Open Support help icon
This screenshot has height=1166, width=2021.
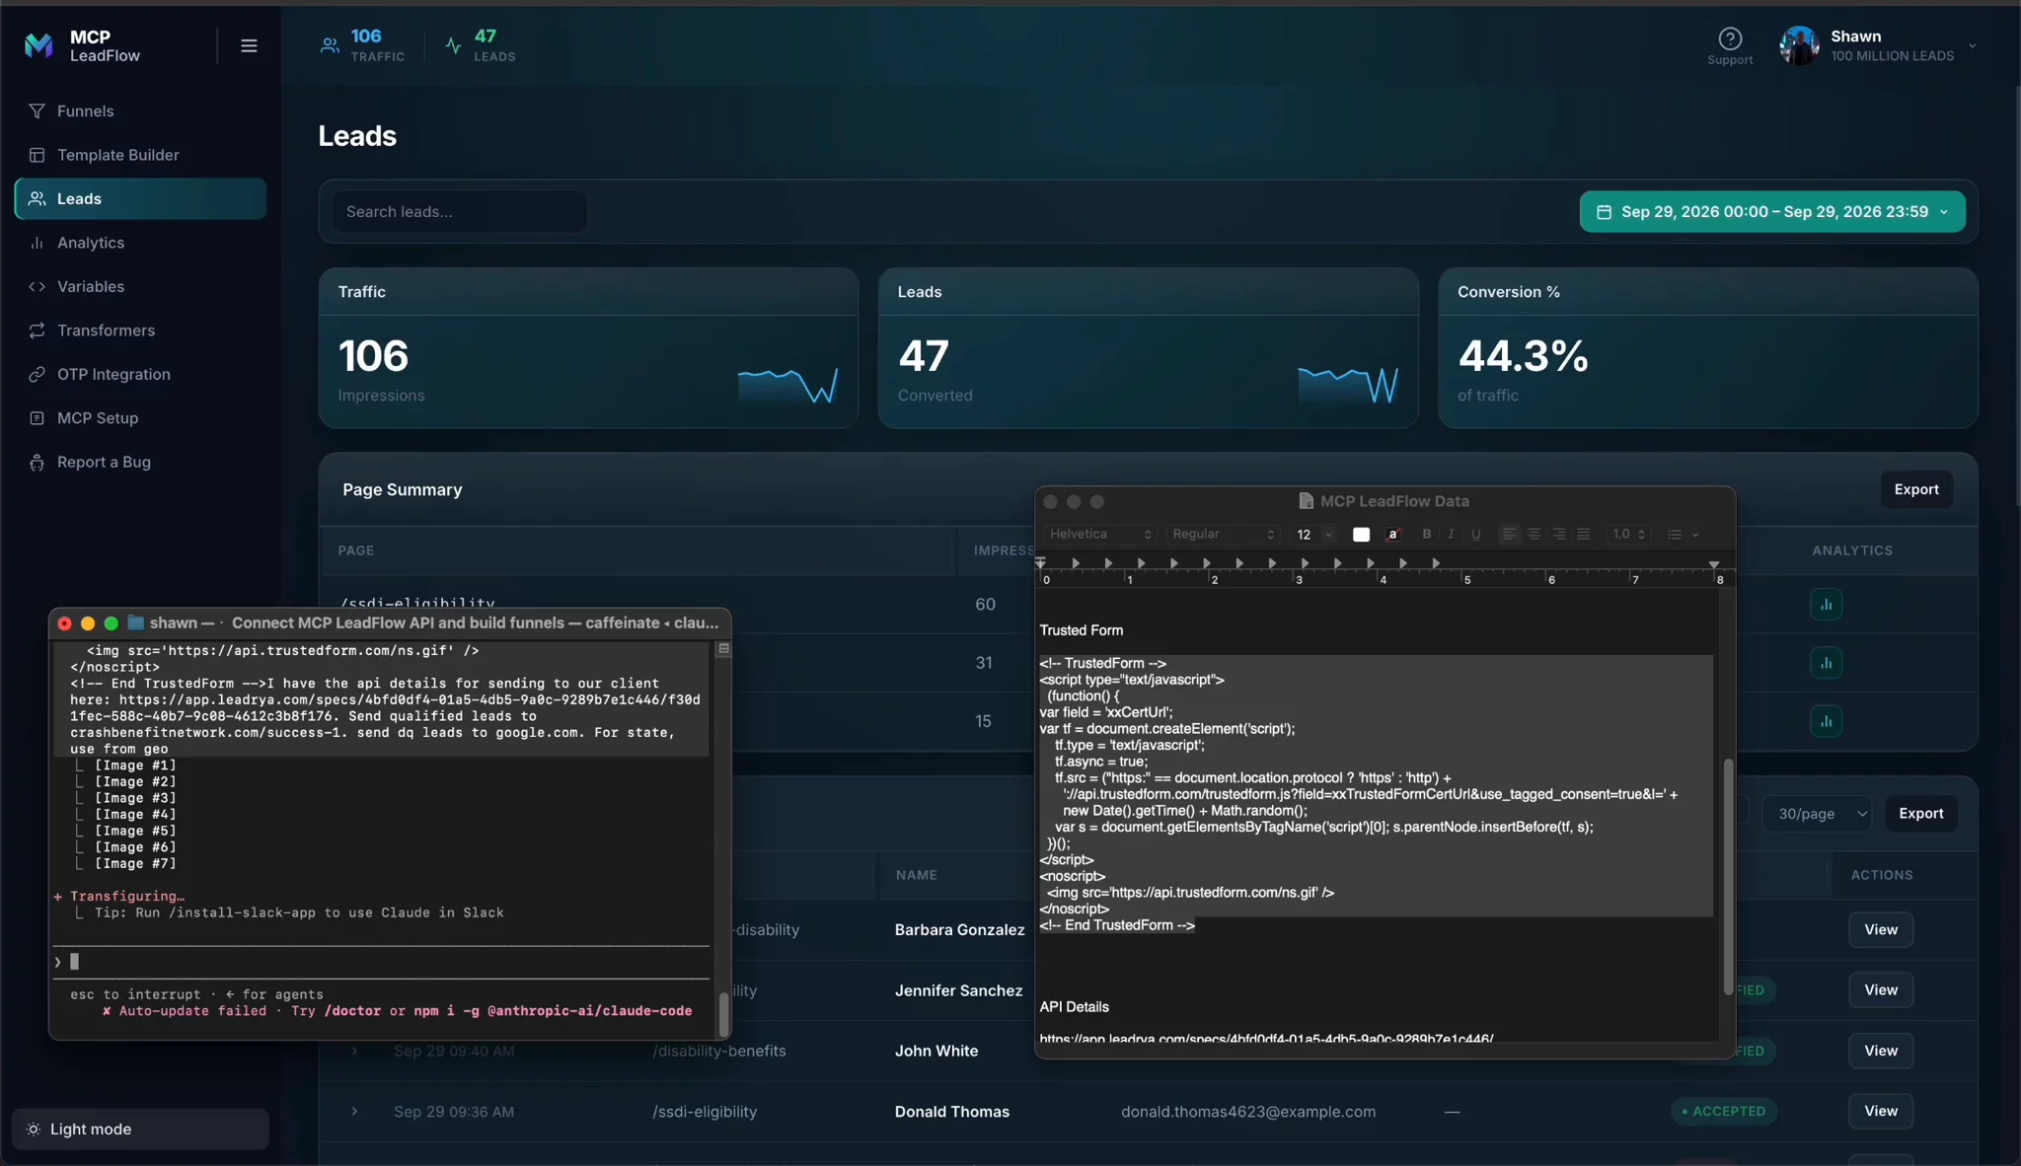tap(1730, 46)
